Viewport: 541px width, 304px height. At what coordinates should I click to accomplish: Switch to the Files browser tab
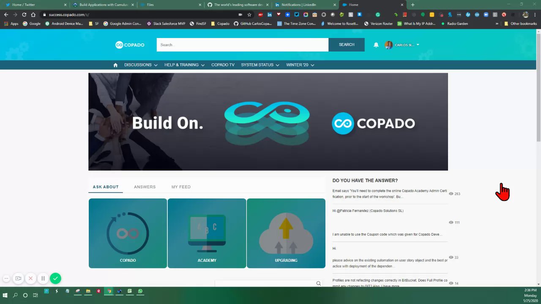coord(170,5)
